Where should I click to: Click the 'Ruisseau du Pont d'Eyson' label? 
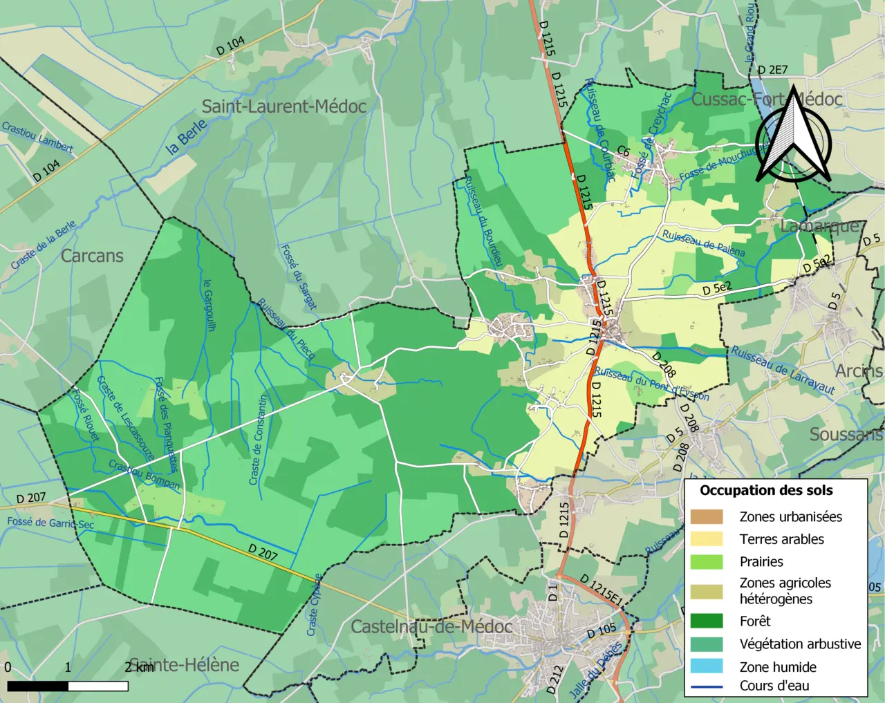(x=651, y=384)
